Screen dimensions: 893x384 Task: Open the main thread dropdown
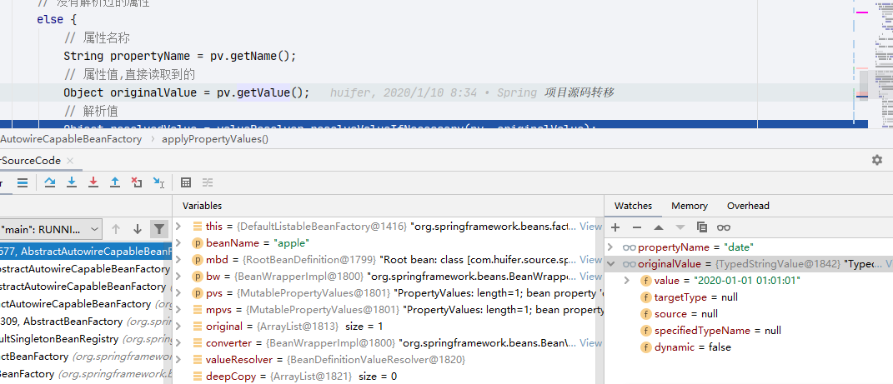click(x=50, y=229)
